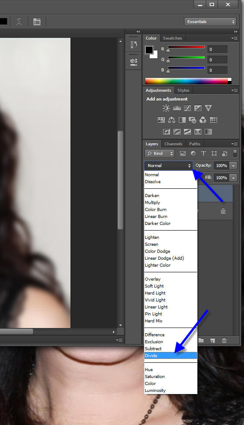Open the Color panel options menu
This screenshot has width=244, height=425.
point(234,38)
